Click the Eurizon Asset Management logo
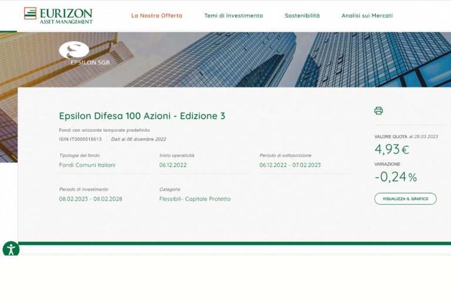Image resolution: width=451 pixels, height=301 pixels. (58, 15)
